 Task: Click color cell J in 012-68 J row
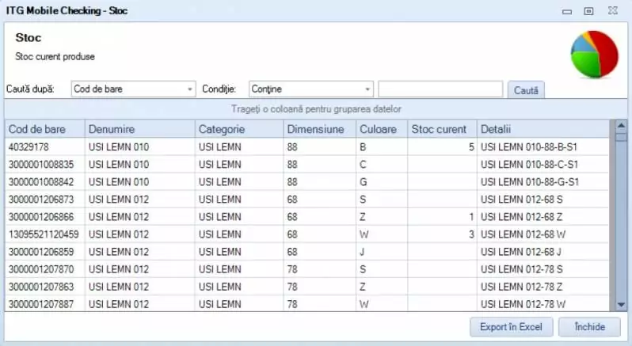point(382,252)
